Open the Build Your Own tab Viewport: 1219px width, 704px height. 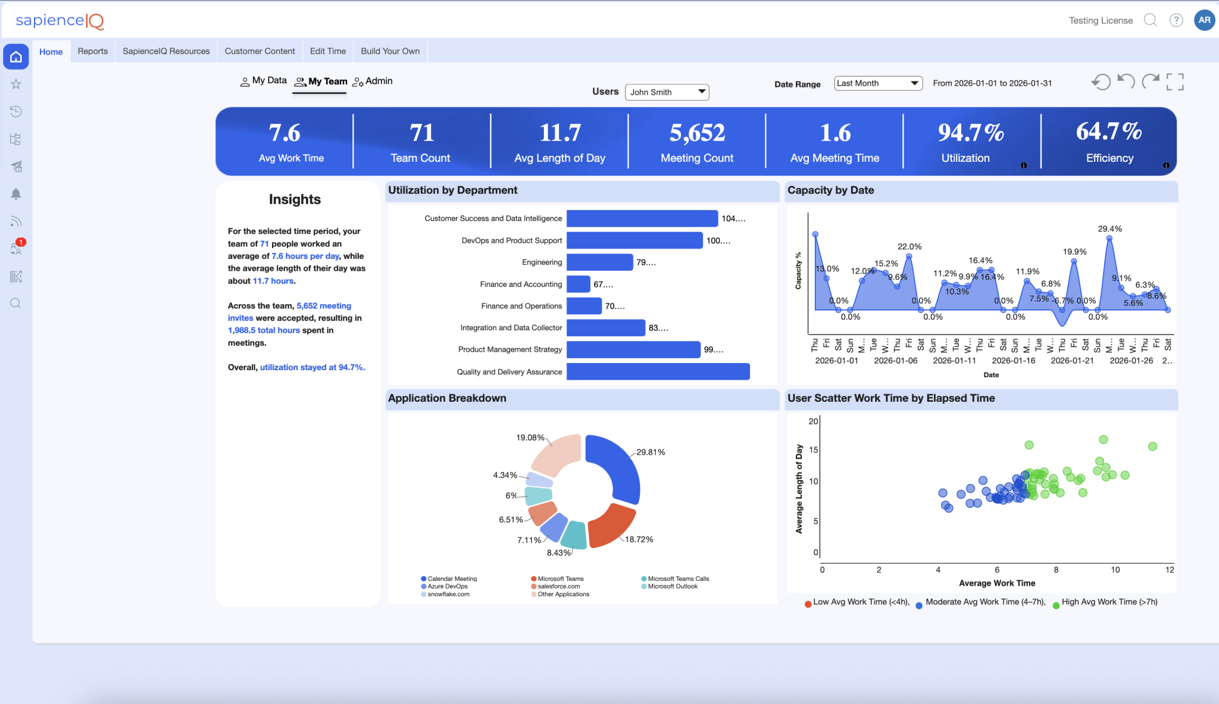pyautogui.click(x=390, y=51)
